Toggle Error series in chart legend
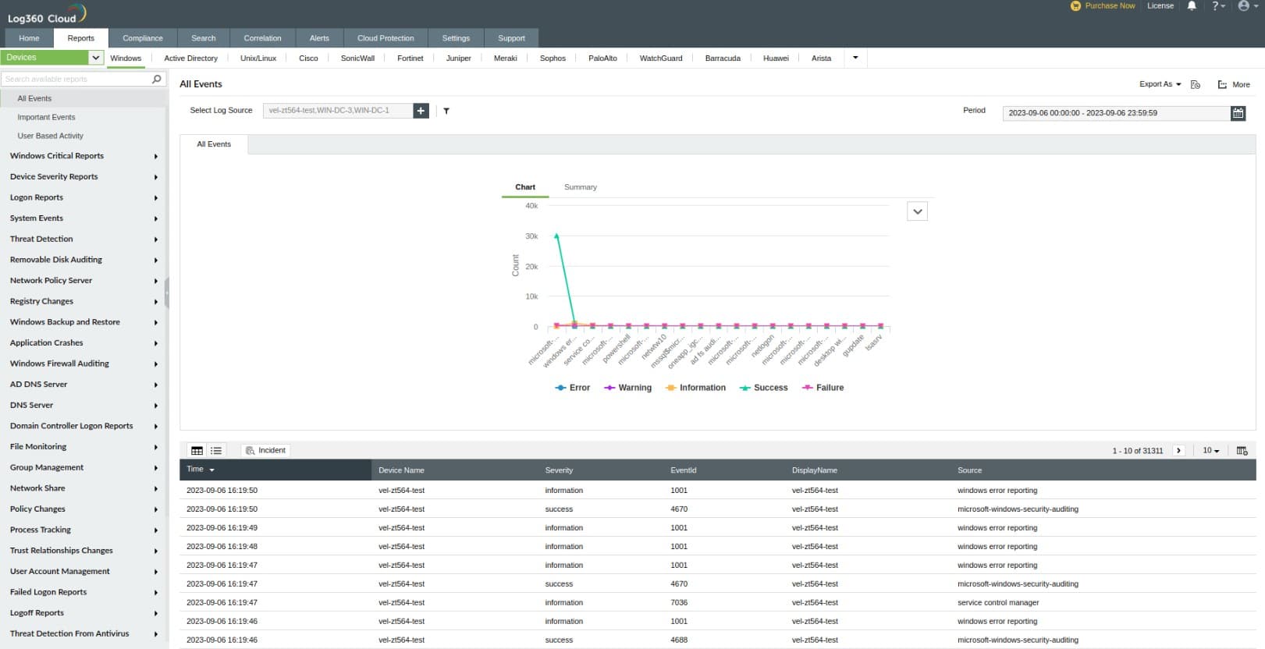The height and width of the screenshot is (649, 1265). (572, 388)
